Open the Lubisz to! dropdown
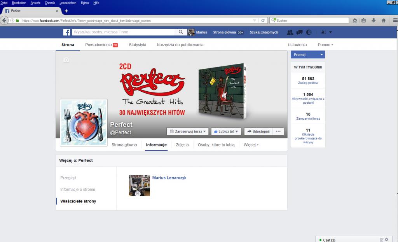Image resolution: width=398 pixels, height=242 pixels. point(226,131)
